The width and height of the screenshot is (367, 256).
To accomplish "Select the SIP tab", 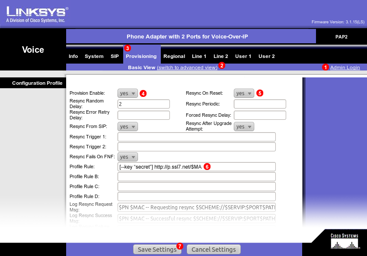I will pos(114,56).
